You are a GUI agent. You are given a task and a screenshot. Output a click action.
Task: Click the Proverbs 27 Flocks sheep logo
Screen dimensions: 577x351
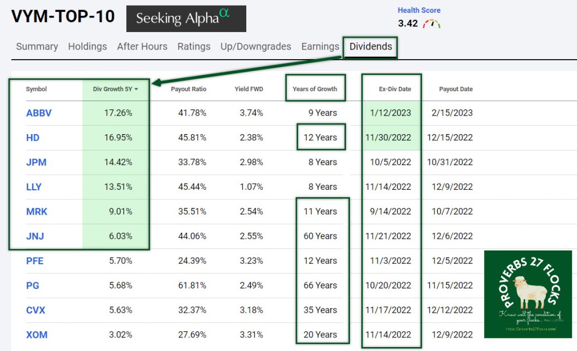pyautogui.click(x=528, y=294)
